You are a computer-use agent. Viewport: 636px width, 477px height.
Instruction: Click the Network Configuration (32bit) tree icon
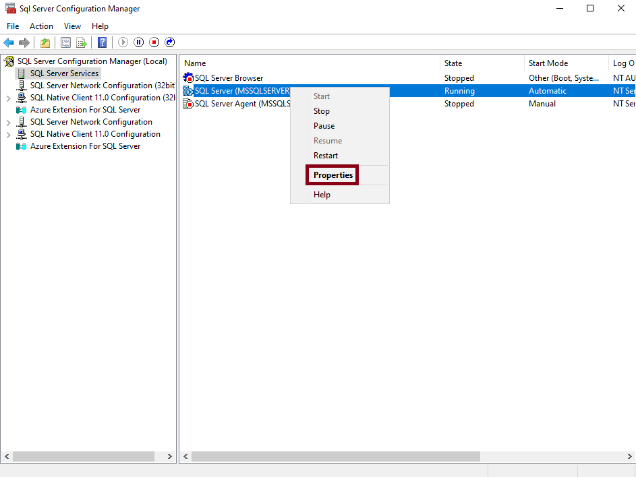click(21, 86)
